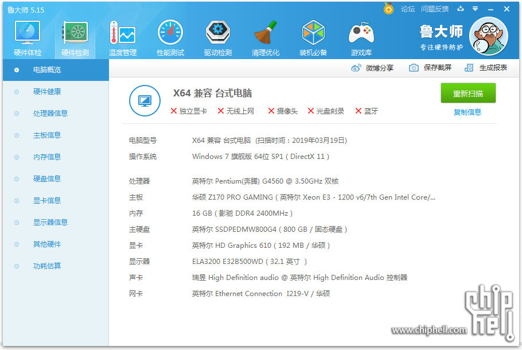This screenshot has width=522, height=350.
Task: Click the 蓝牙 unavailable indicator
Action: tap(367, 111)
